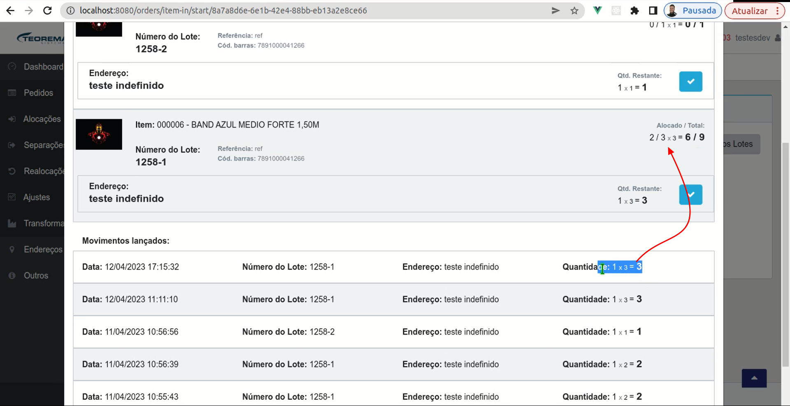The image size is (790, 406).
Task: Select the movement row dated 12/04/2023 17:15:32
Action: click(x=393, y=267)
